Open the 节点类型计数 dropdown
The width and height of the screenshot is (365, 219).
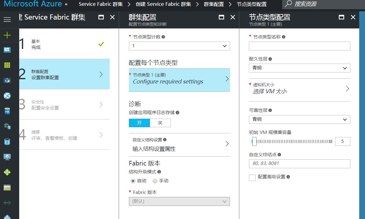point(179,46)
